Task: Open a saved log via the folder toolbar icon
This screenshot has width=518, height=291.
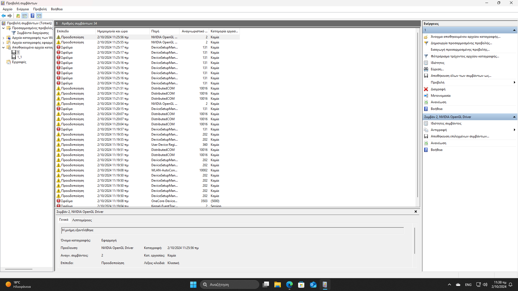Action: click(x=18, y=16)
